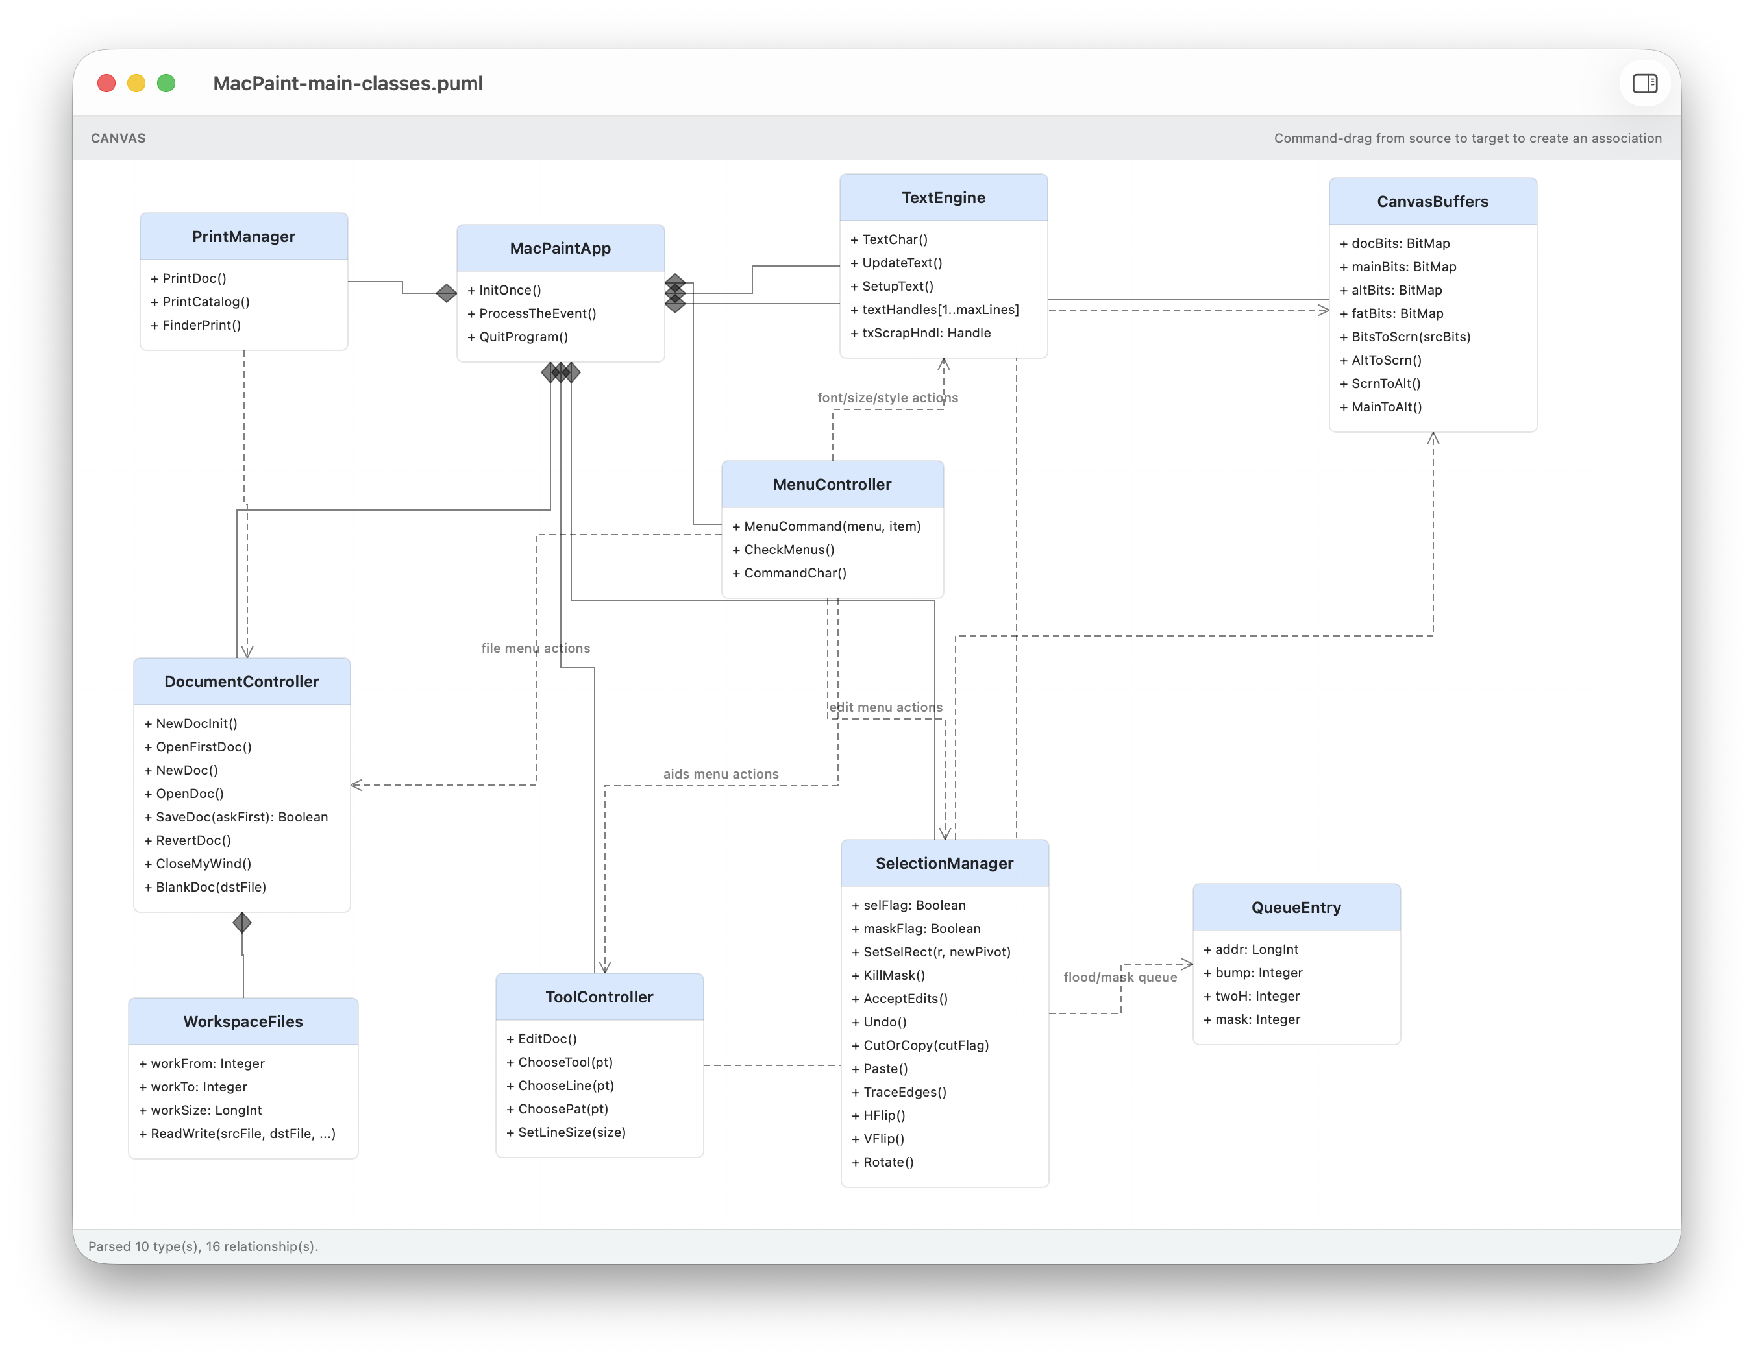Screen dimensions: 1754x1360
Task: Select the SelectionManager class header
Action: click(x=945, y=864)
